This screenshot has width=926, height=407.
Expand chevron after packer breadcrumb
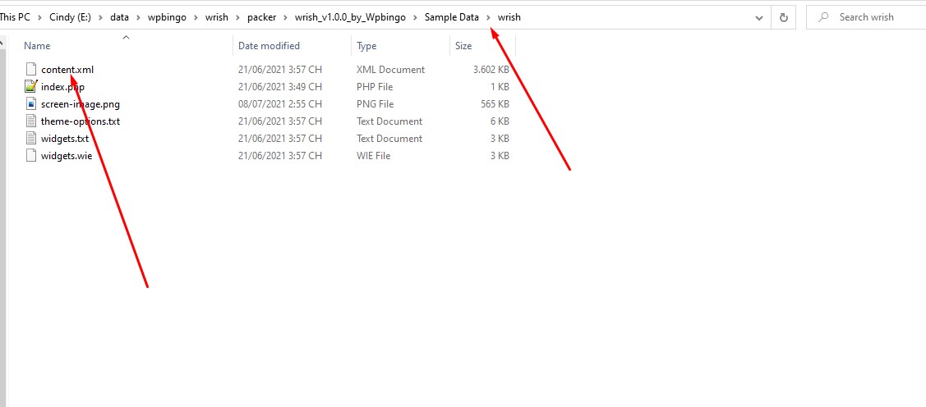[285, 17]
